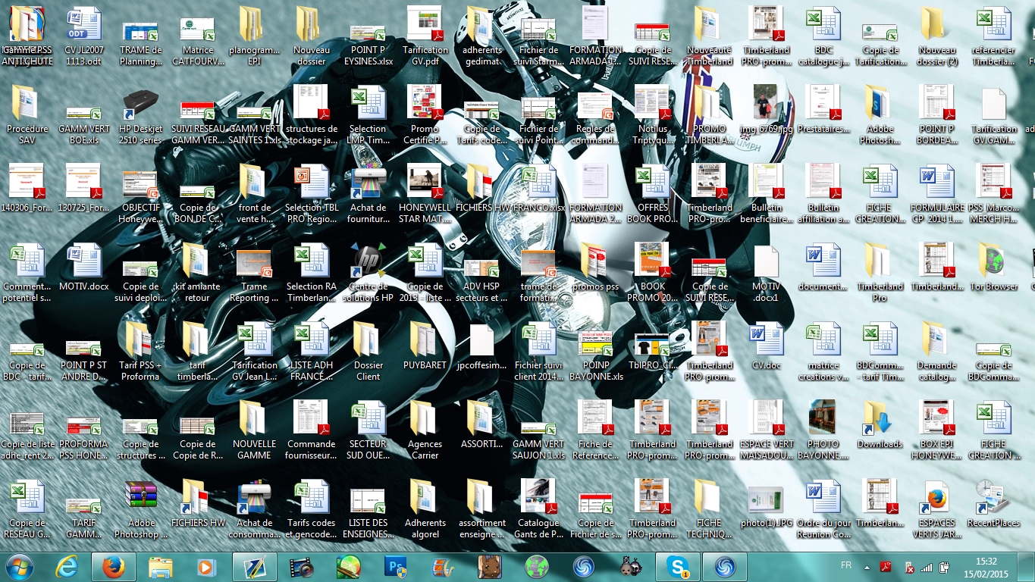Image resolution: width=1035 pixels, height=582 pixels.
Task: Select the kit amiante retour folder
Action: pyautogui.click(x=197, y=261)
